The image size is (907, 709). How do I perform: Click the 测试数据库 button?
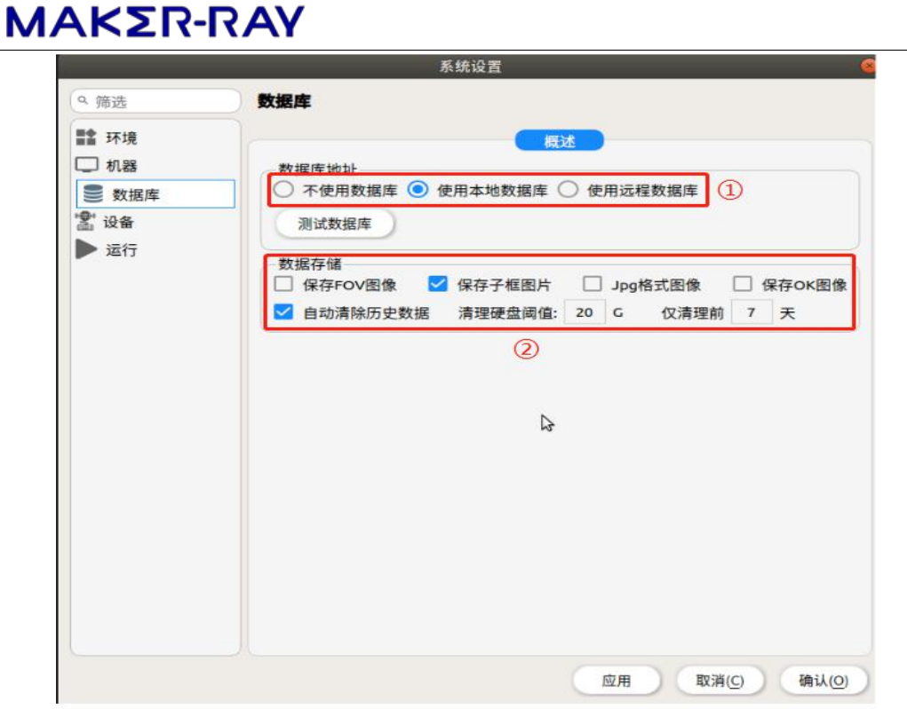tap(335, 224)
